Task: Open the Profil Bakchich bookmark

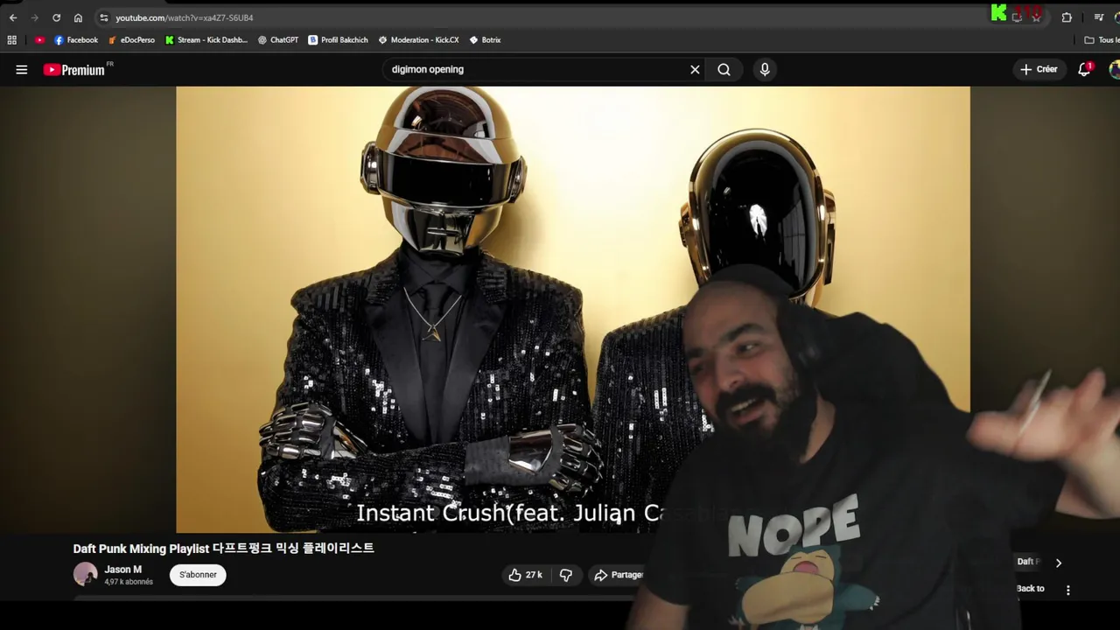Action: (338, 39)
